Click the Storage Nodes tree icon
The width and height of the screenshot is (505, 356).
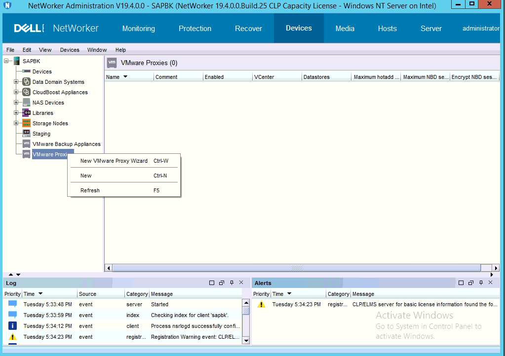click(27, 123)
